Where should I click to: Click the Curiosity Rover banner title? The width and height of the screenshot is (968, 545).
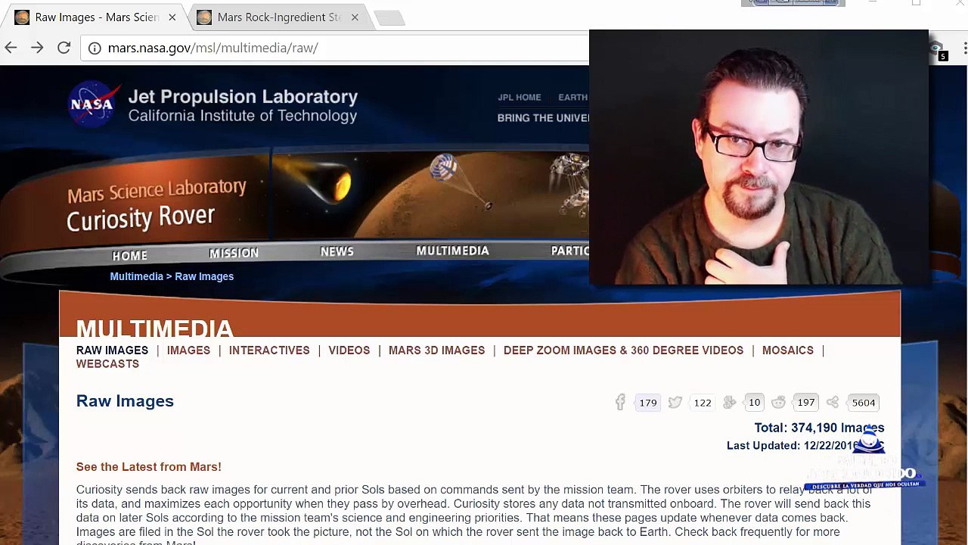[x=141, y=219]
